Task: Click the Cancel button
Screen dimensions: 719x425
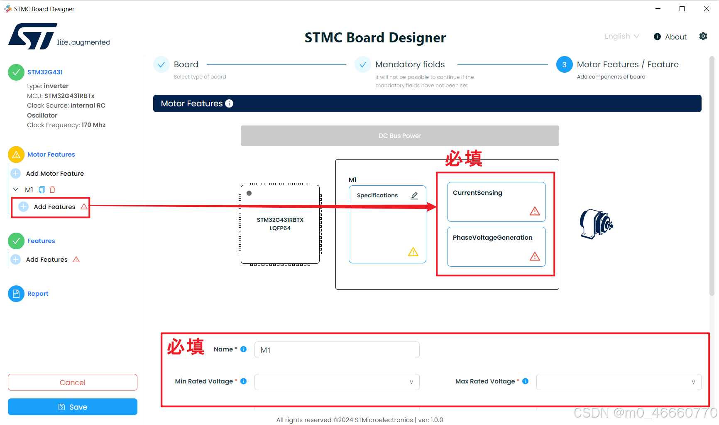Action: (x=73, y=382)
